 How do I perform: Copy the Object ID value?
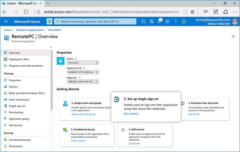click(97, 82)
